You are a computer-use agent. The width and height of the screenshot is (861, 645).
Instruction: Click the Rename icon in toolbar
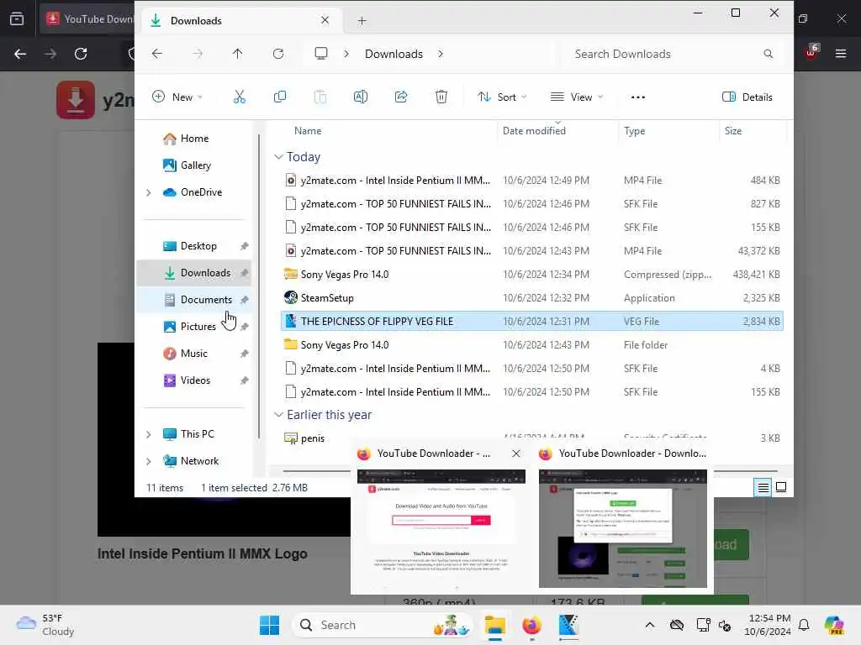click(360, 97)
